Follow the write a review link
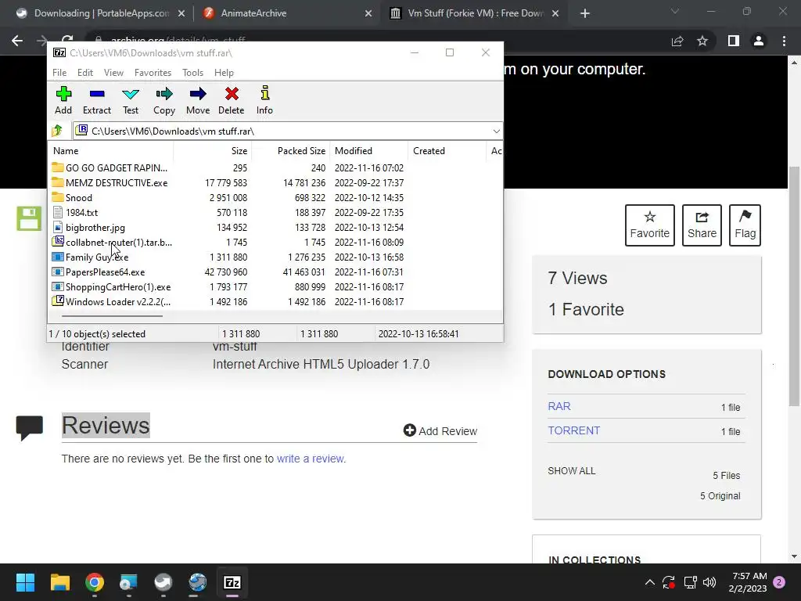 tap(310, 459)
